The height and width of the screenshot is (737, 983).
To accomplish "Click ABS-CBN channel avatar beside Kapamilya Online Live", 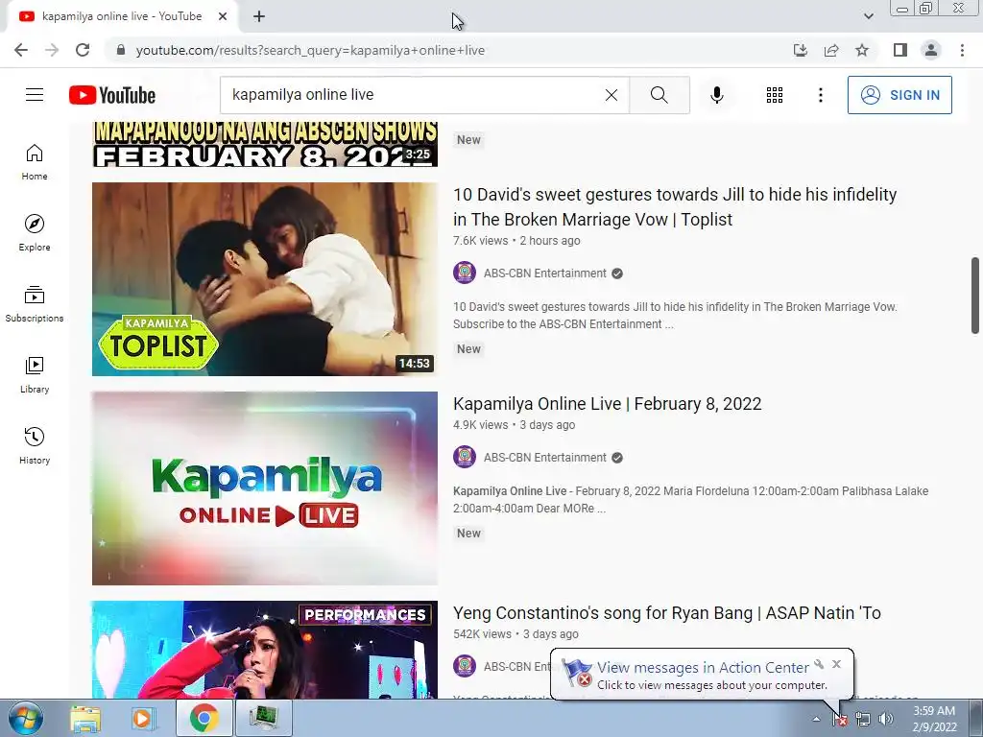I will [x=465, y=457].
